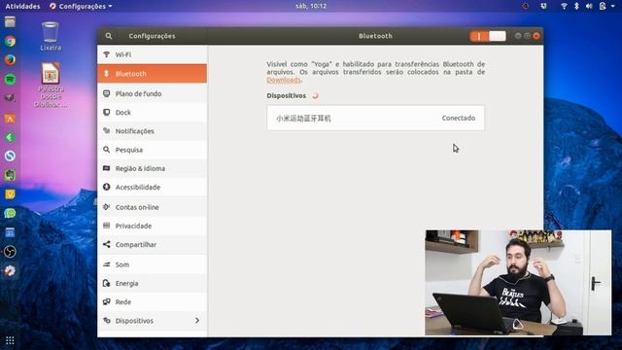The height and width of the screenshot is (350, 622).
Task: Launch Simplenote blue icon in dock
Action: click(x=10, y=156)
